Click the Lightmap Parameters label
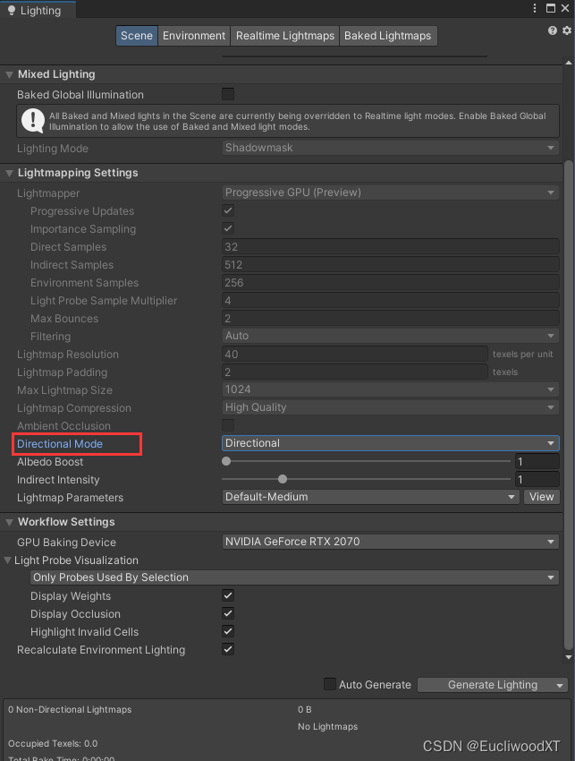Viewport: 575px width, 761px height. click(71, 498)
